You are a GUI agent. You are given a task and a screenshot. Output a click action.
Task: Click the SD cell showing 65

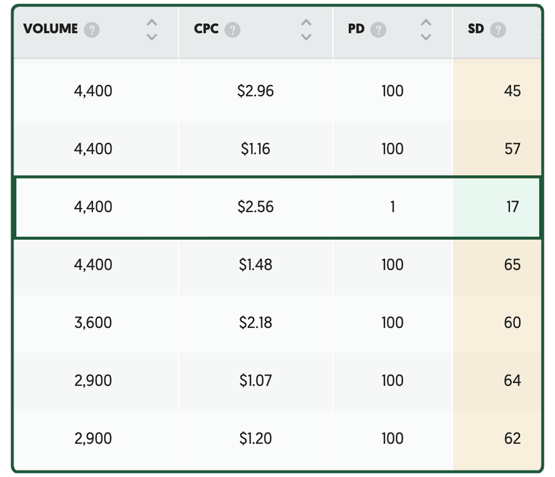coord(512,265)
